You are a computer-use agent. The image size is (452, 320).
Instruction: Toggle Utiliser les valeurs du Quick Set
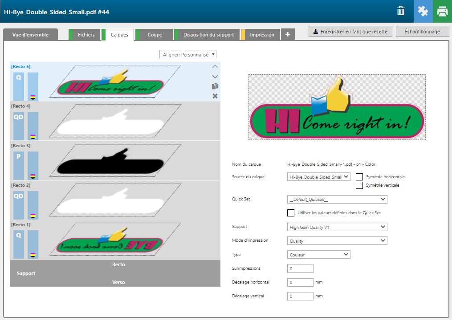(291, 213)
